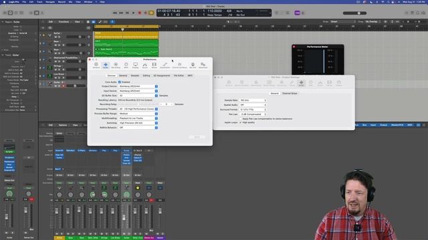Toggle Apple Loops High quality checkbox
This screenshot has height=240, width=428.
241,123
